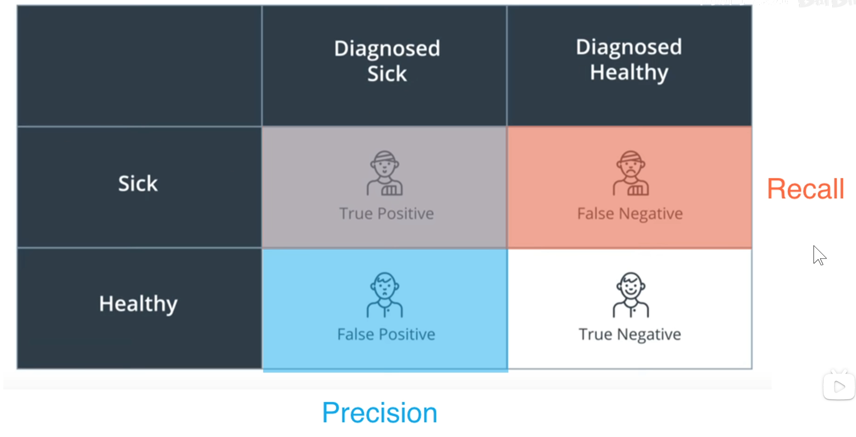Click the True Positive patient icon
The image size is (856, 437).
pos(385,173)
